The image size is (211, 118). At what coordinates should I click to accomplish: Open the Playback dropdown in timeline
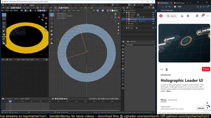[x=10, y=99]
